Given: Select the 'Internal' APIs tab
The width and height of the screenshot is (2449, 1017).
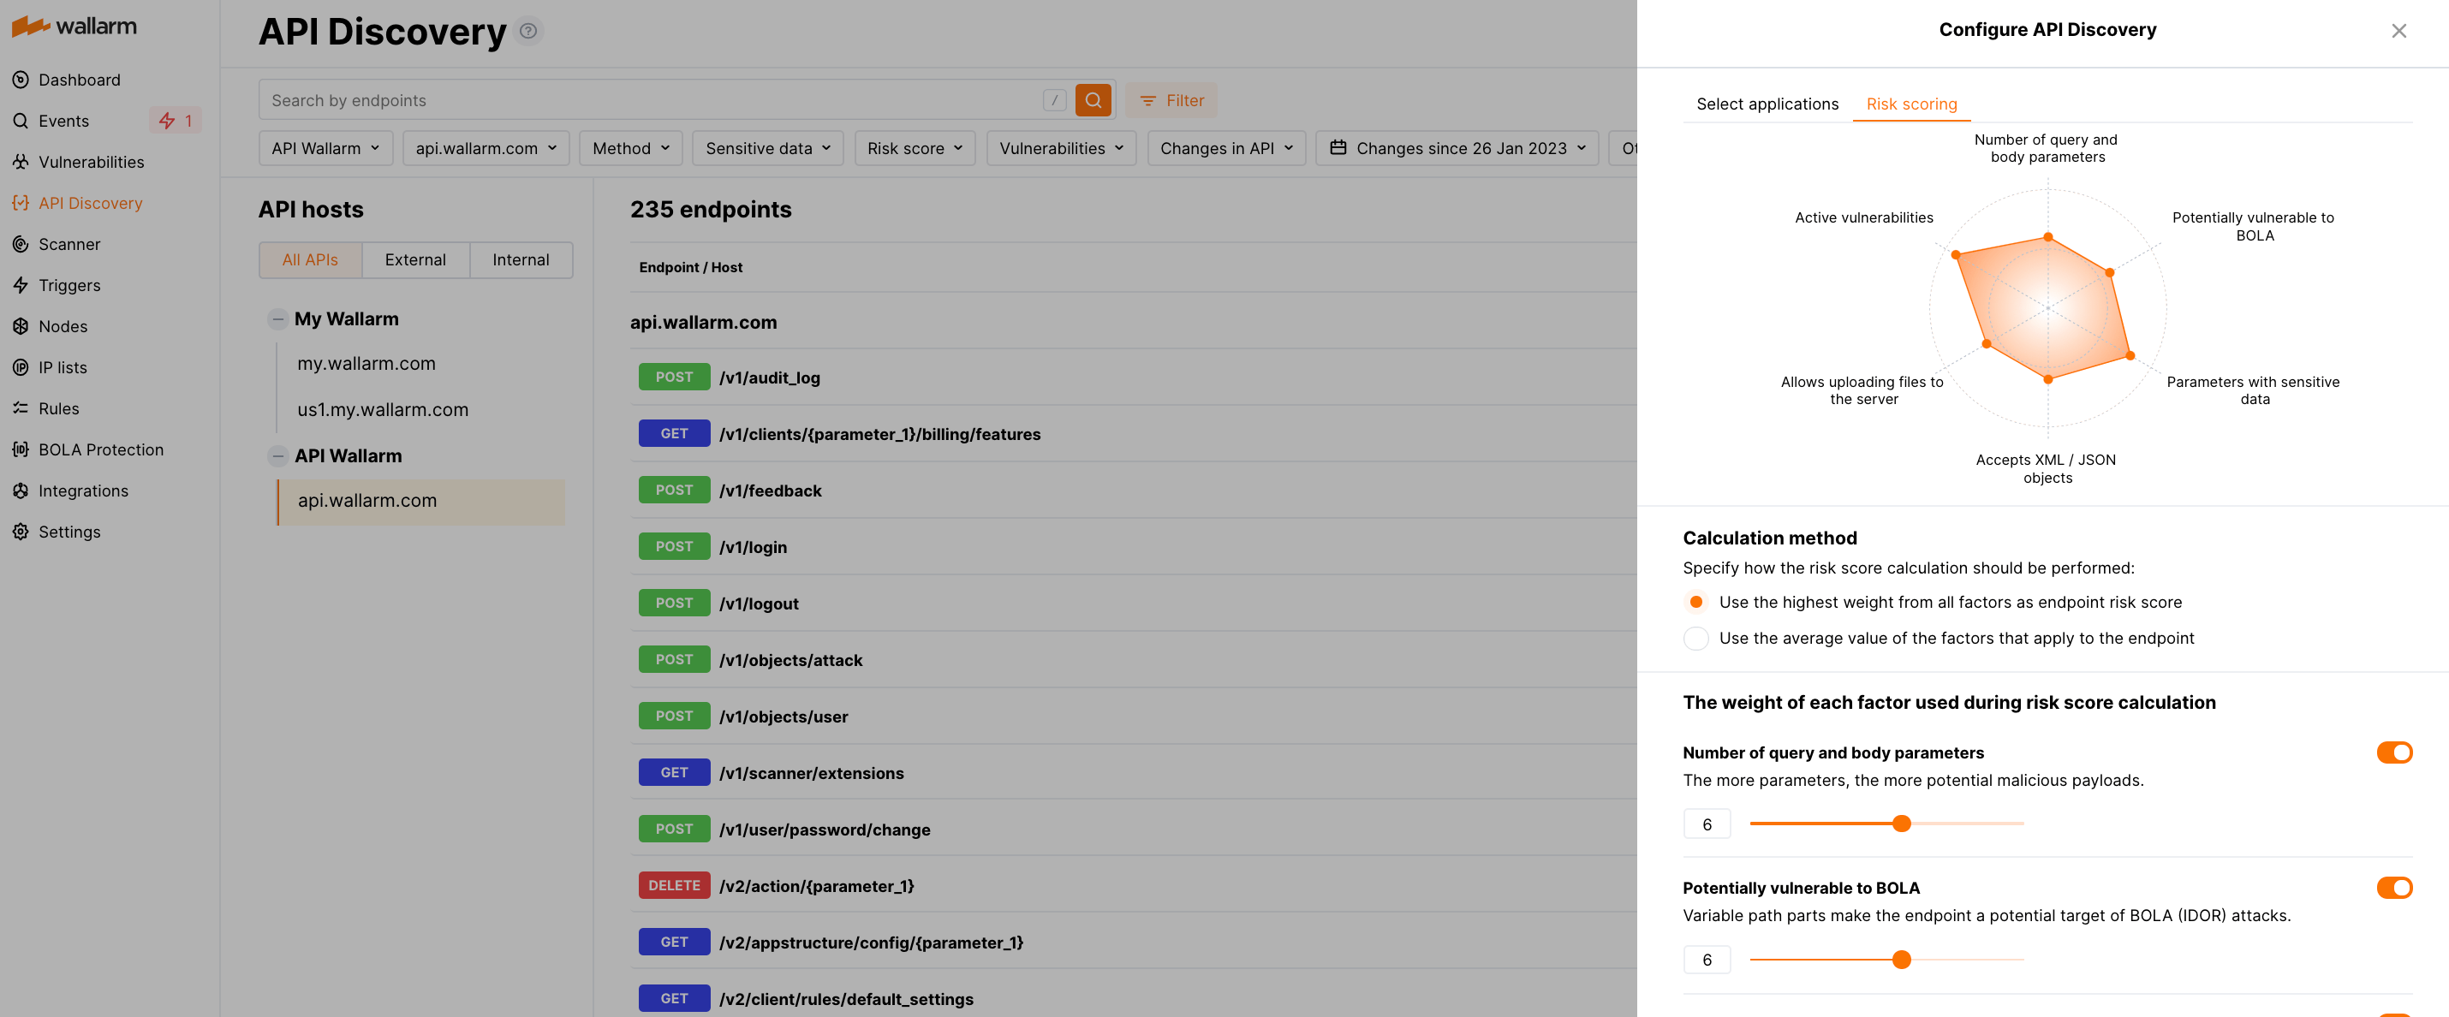Looking at the screenshot, I should pos(520,259).
